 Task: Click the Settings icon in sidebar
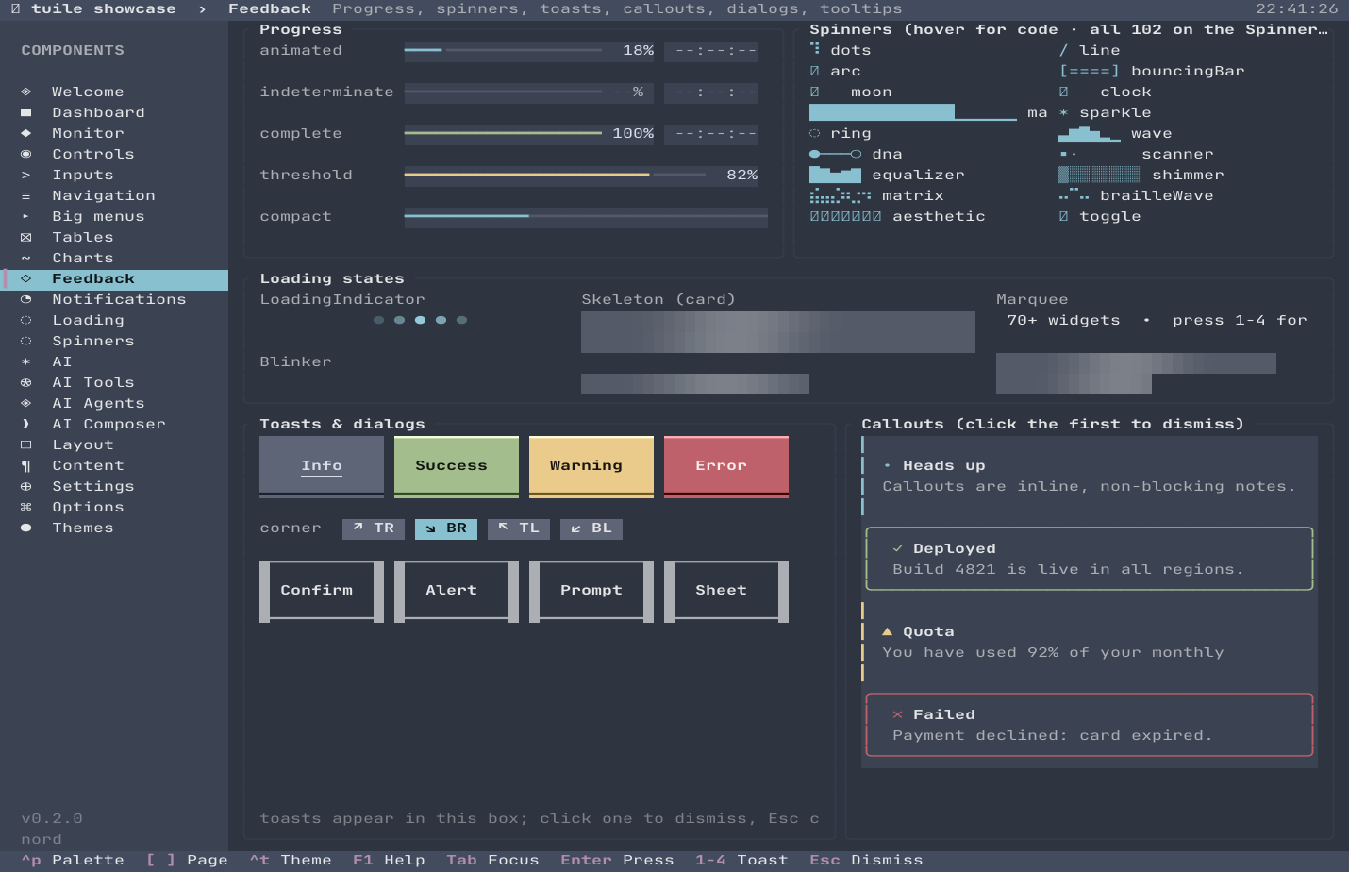click(26, 486)
